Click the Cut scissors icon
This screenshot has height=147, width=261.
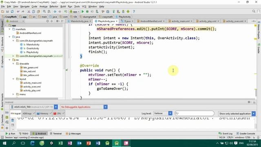pyautogui.click(x=29, y=11)
